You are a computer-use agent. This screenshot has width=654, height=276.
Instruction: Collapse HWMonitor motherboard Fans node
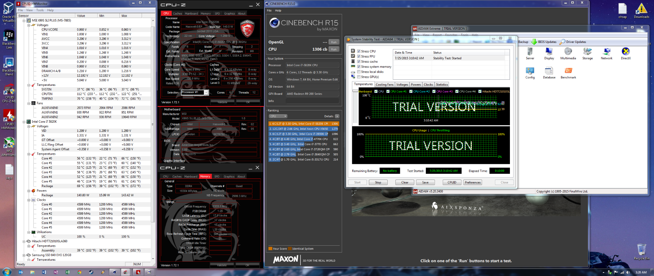coord(29,103)
